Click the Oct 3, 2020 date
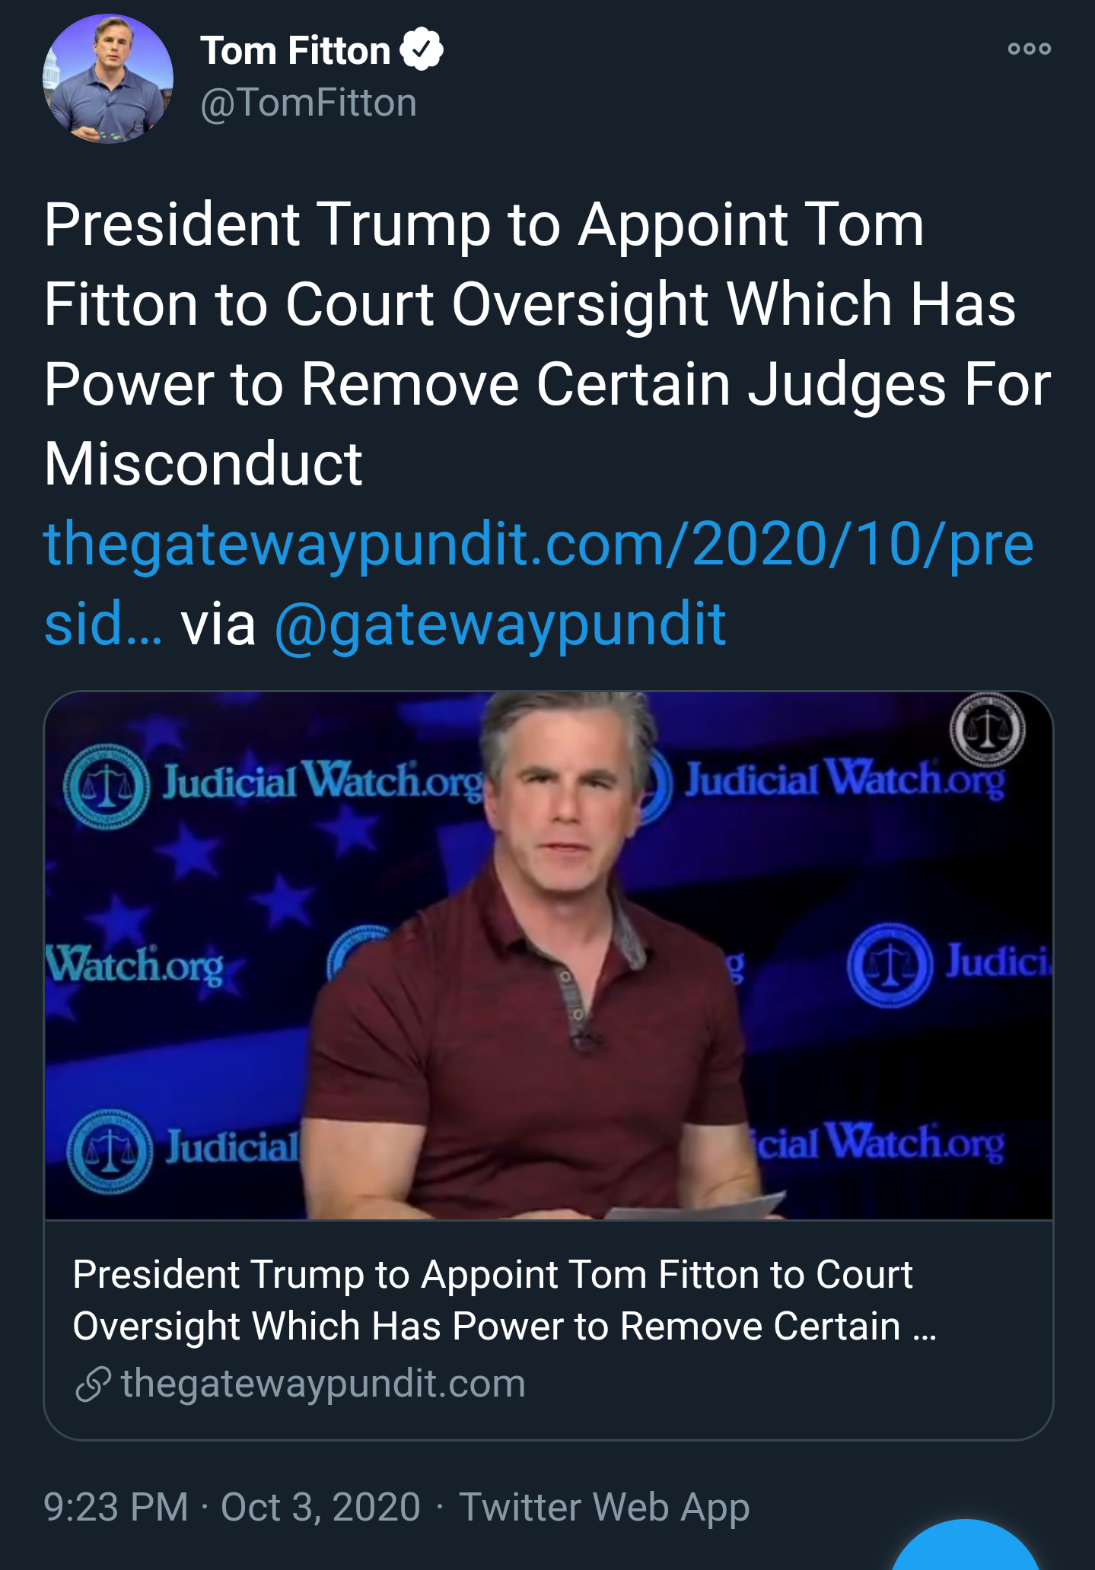This screenshot has height=1570, width=1095. click(320, 1507)
